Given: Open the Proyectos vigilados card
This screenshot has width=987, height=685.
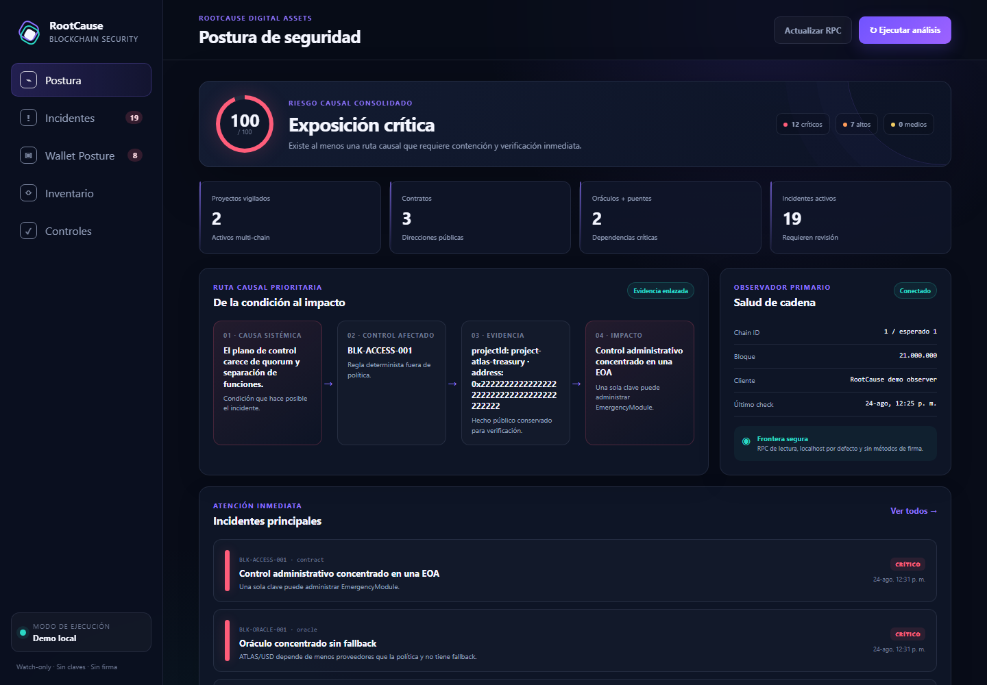Looking at the screenshot, I should [290, 217].
